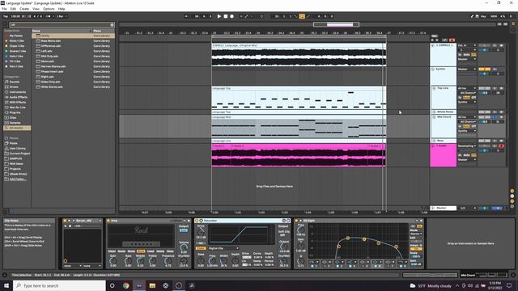Screen dimensions: 518x291
Task: Select the Heavy amp type
Action: (x=160, y=251)
